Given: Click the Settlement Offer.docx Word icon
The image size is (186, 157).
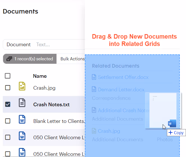Looking at the screenshot, I should pyautogui.click(x=94, y=77).
